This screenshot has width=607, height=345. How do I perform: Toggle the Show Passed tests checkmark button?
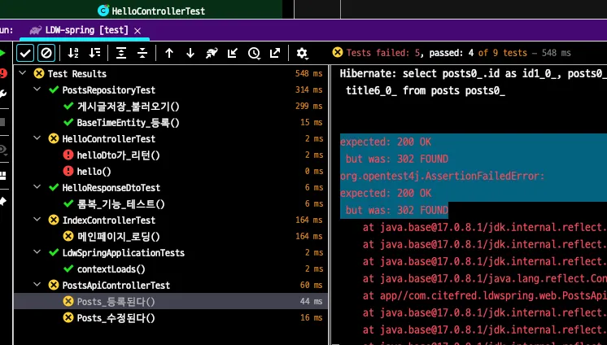(25, 53)
